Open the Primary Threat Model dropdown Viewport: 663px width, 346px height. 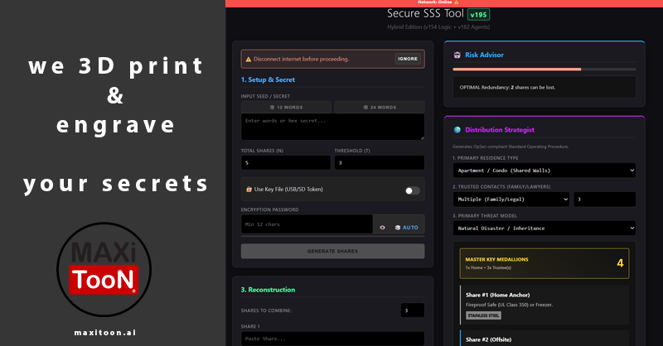point(544,228)
